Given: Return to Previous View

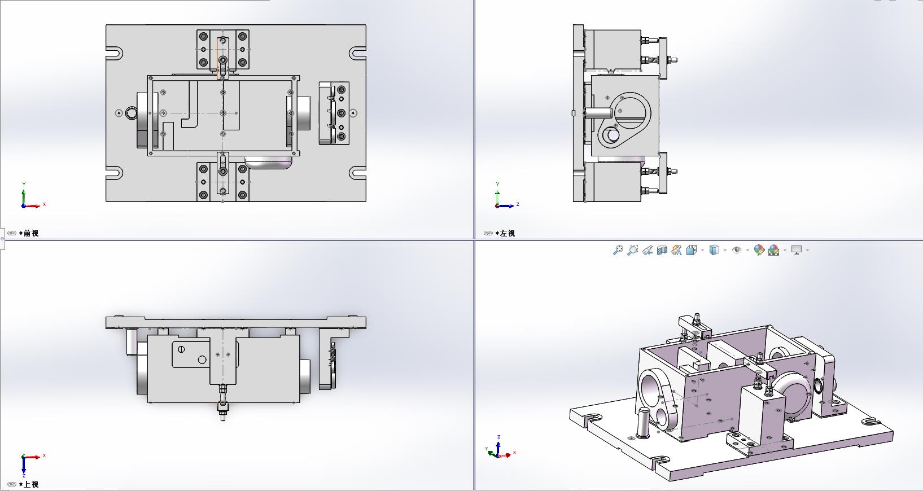Looking at the screenshot, I should click(x=648, y=250).
